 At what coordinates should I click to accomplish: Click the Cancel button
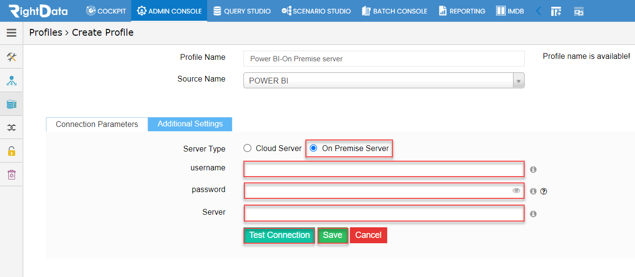pyautogui.click(x=368, y=235)
